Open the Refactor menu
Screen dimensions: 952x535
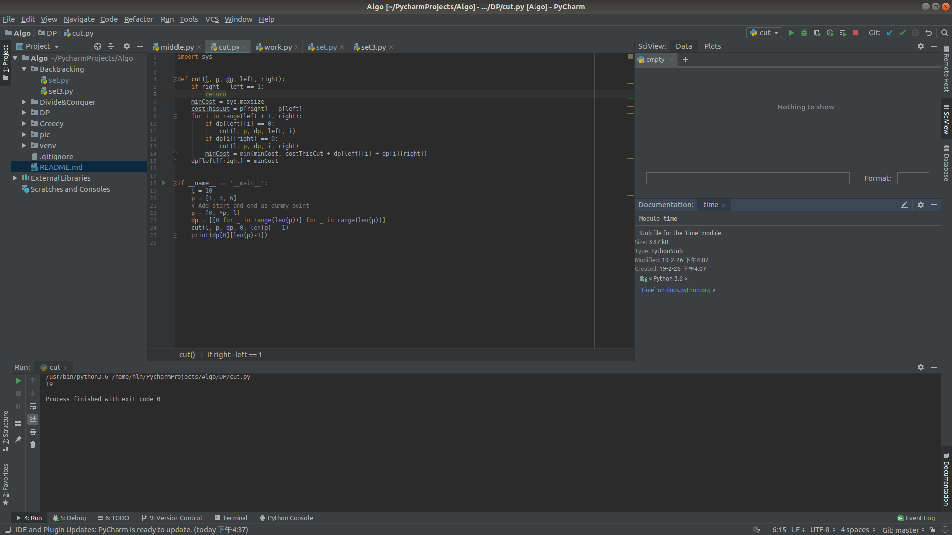(x=138, y=19)
